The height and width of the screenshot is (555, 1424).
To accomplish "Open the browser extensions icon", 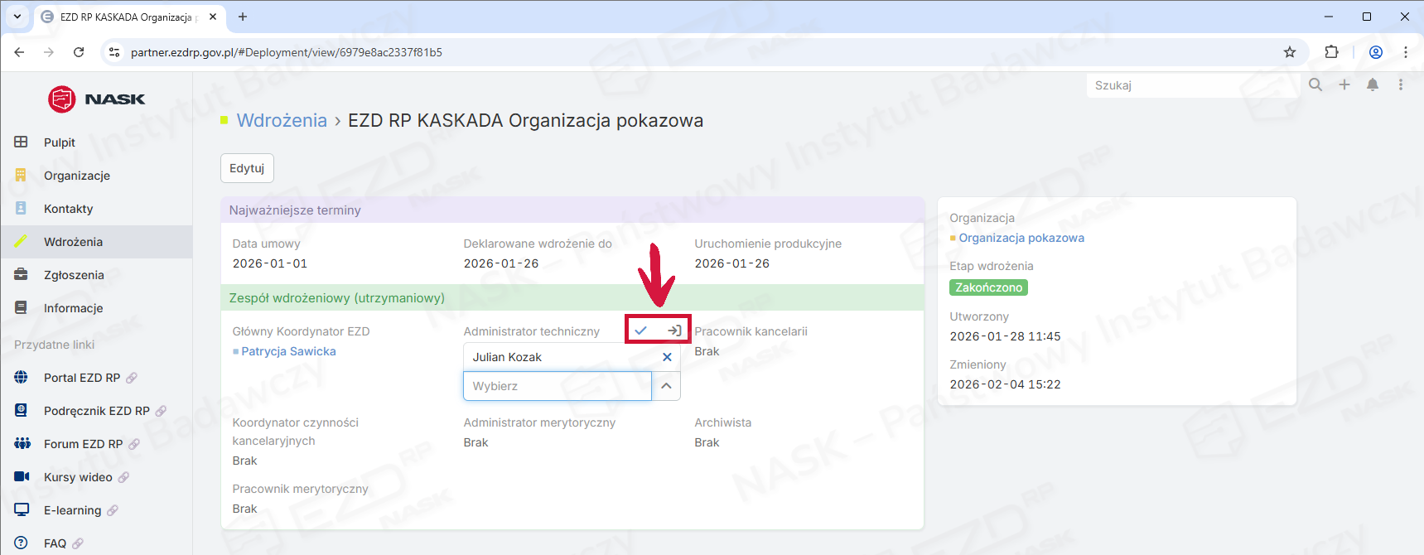I will pos(1331,52).
